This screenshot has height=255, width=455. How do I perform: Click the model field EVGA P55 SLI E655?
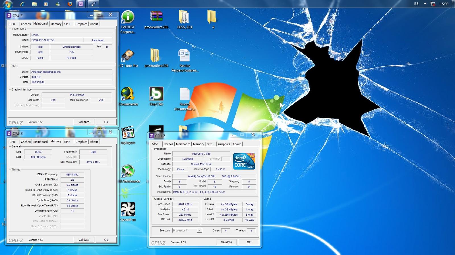pos(57,40)
